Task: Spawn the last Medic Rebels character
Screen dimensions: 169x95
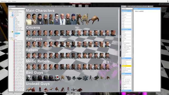Action: (107, 67)
